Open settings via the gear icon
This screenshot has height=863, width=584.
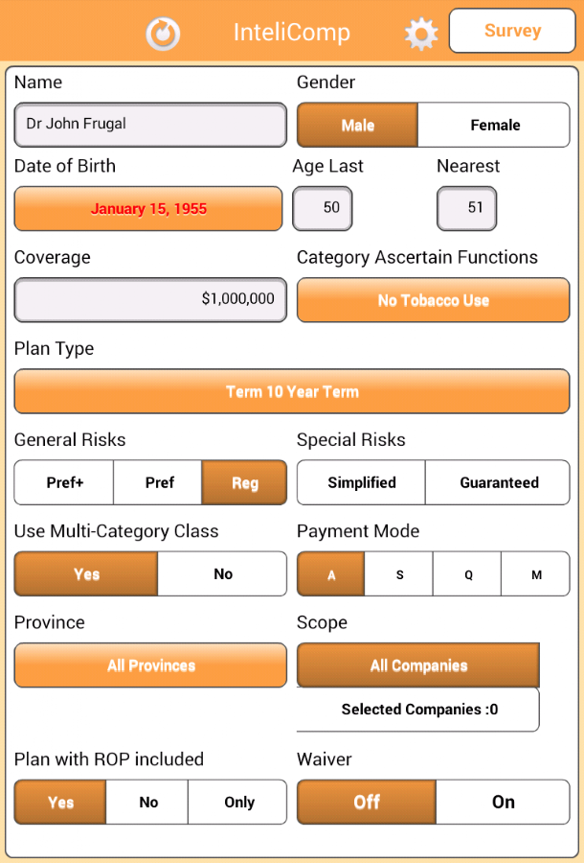[x=421, y=34]
